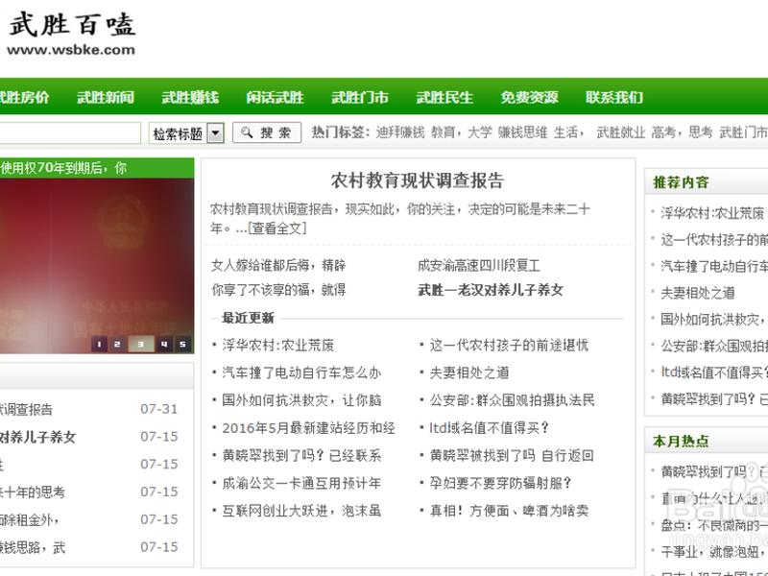This screenshot has width=768, height=576.
Task: Open left list item 十年的思考
Action: [x=33, y=492]
